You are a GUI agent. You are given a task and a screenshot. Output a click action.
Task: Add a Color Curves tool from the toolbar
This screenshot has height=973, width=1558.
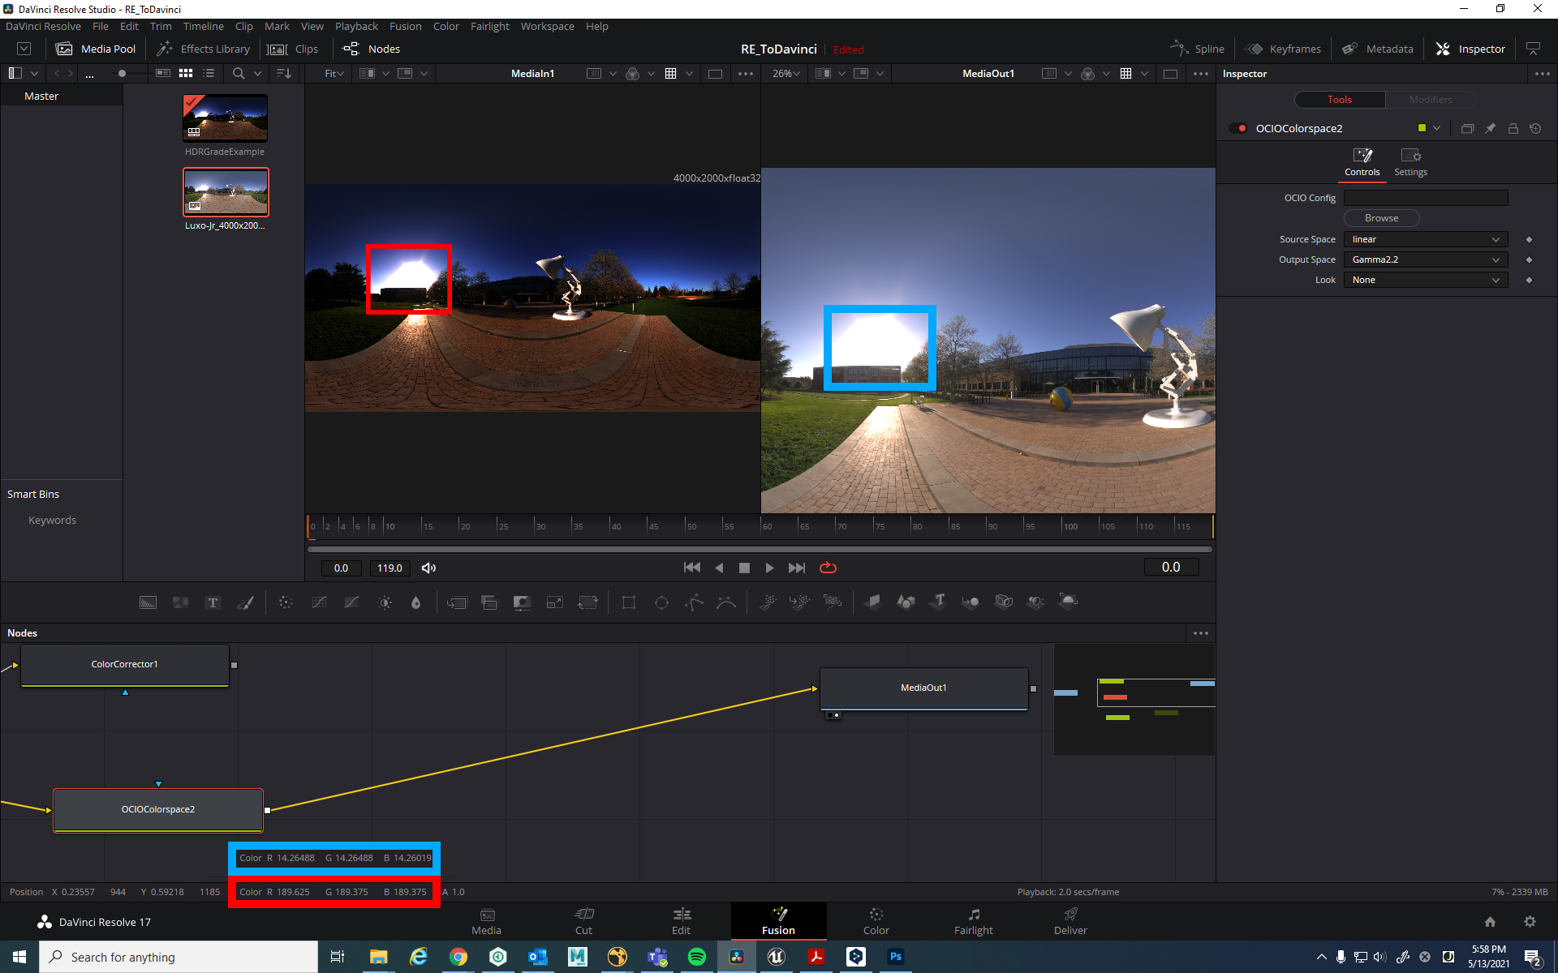[x=319, y=602]
